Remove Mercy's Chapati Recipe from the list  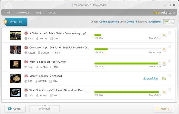click(169, 75)
